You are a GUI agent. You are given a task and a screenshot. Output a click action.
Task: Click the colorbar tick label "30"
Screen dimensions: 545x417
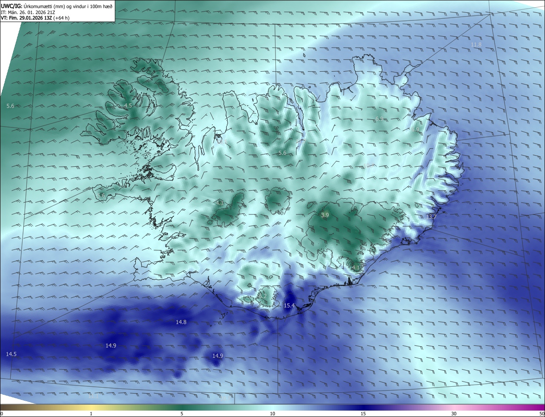click(x=454, y=414)
